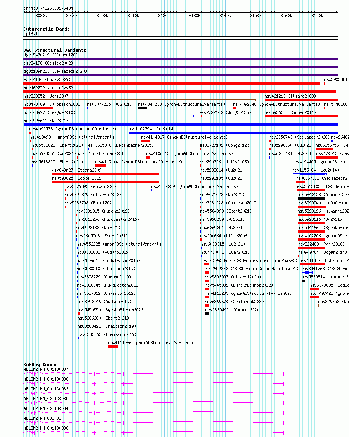Image resolution: width=349 pixels, height=437 pixels.
Task: Click the black nsv4344233 gnomAD variant bar
Action: coord(143,108)
